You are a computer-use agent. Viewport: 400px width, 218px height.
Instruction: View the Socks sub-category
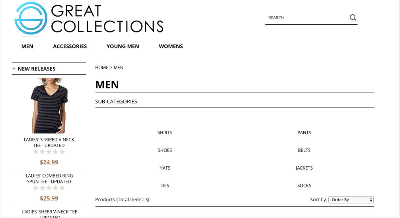[x=304, y=185]
